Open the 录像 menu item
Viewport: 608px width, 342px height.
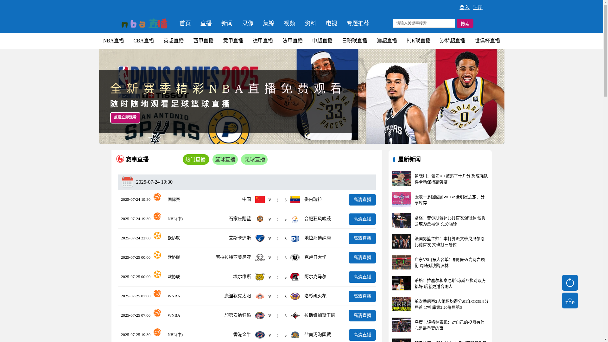pos(248,23)
